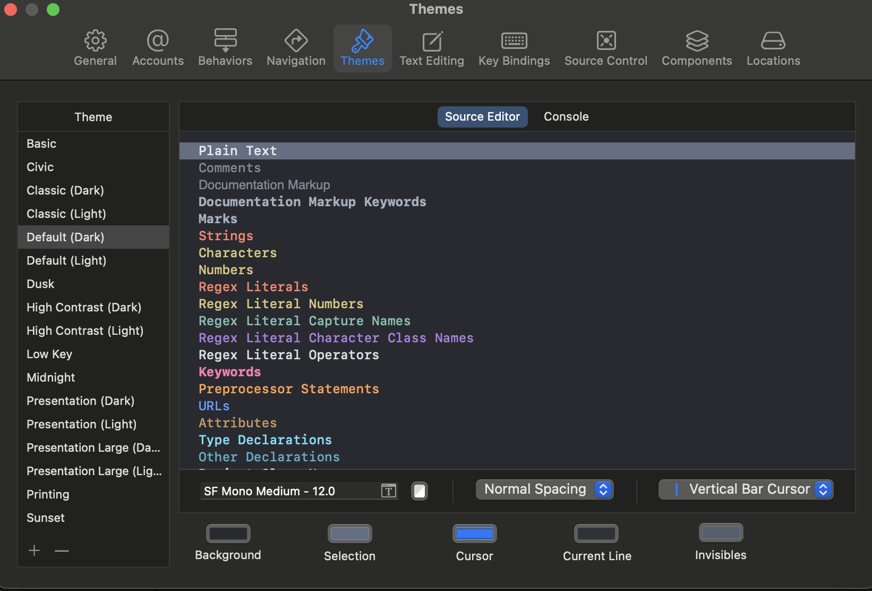Open the Invisibles color well
The width and height of the screenshot is (872, 591).
coord(721,533)
